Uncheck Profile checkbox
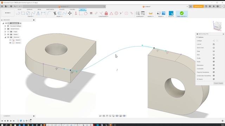This screenshot has height=126, width=225. click(x=214, y=58)
